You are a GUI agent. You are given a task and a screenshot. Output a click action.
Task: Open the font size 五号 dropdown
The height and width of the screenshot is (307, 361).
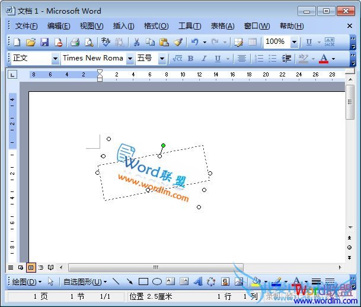162,59
